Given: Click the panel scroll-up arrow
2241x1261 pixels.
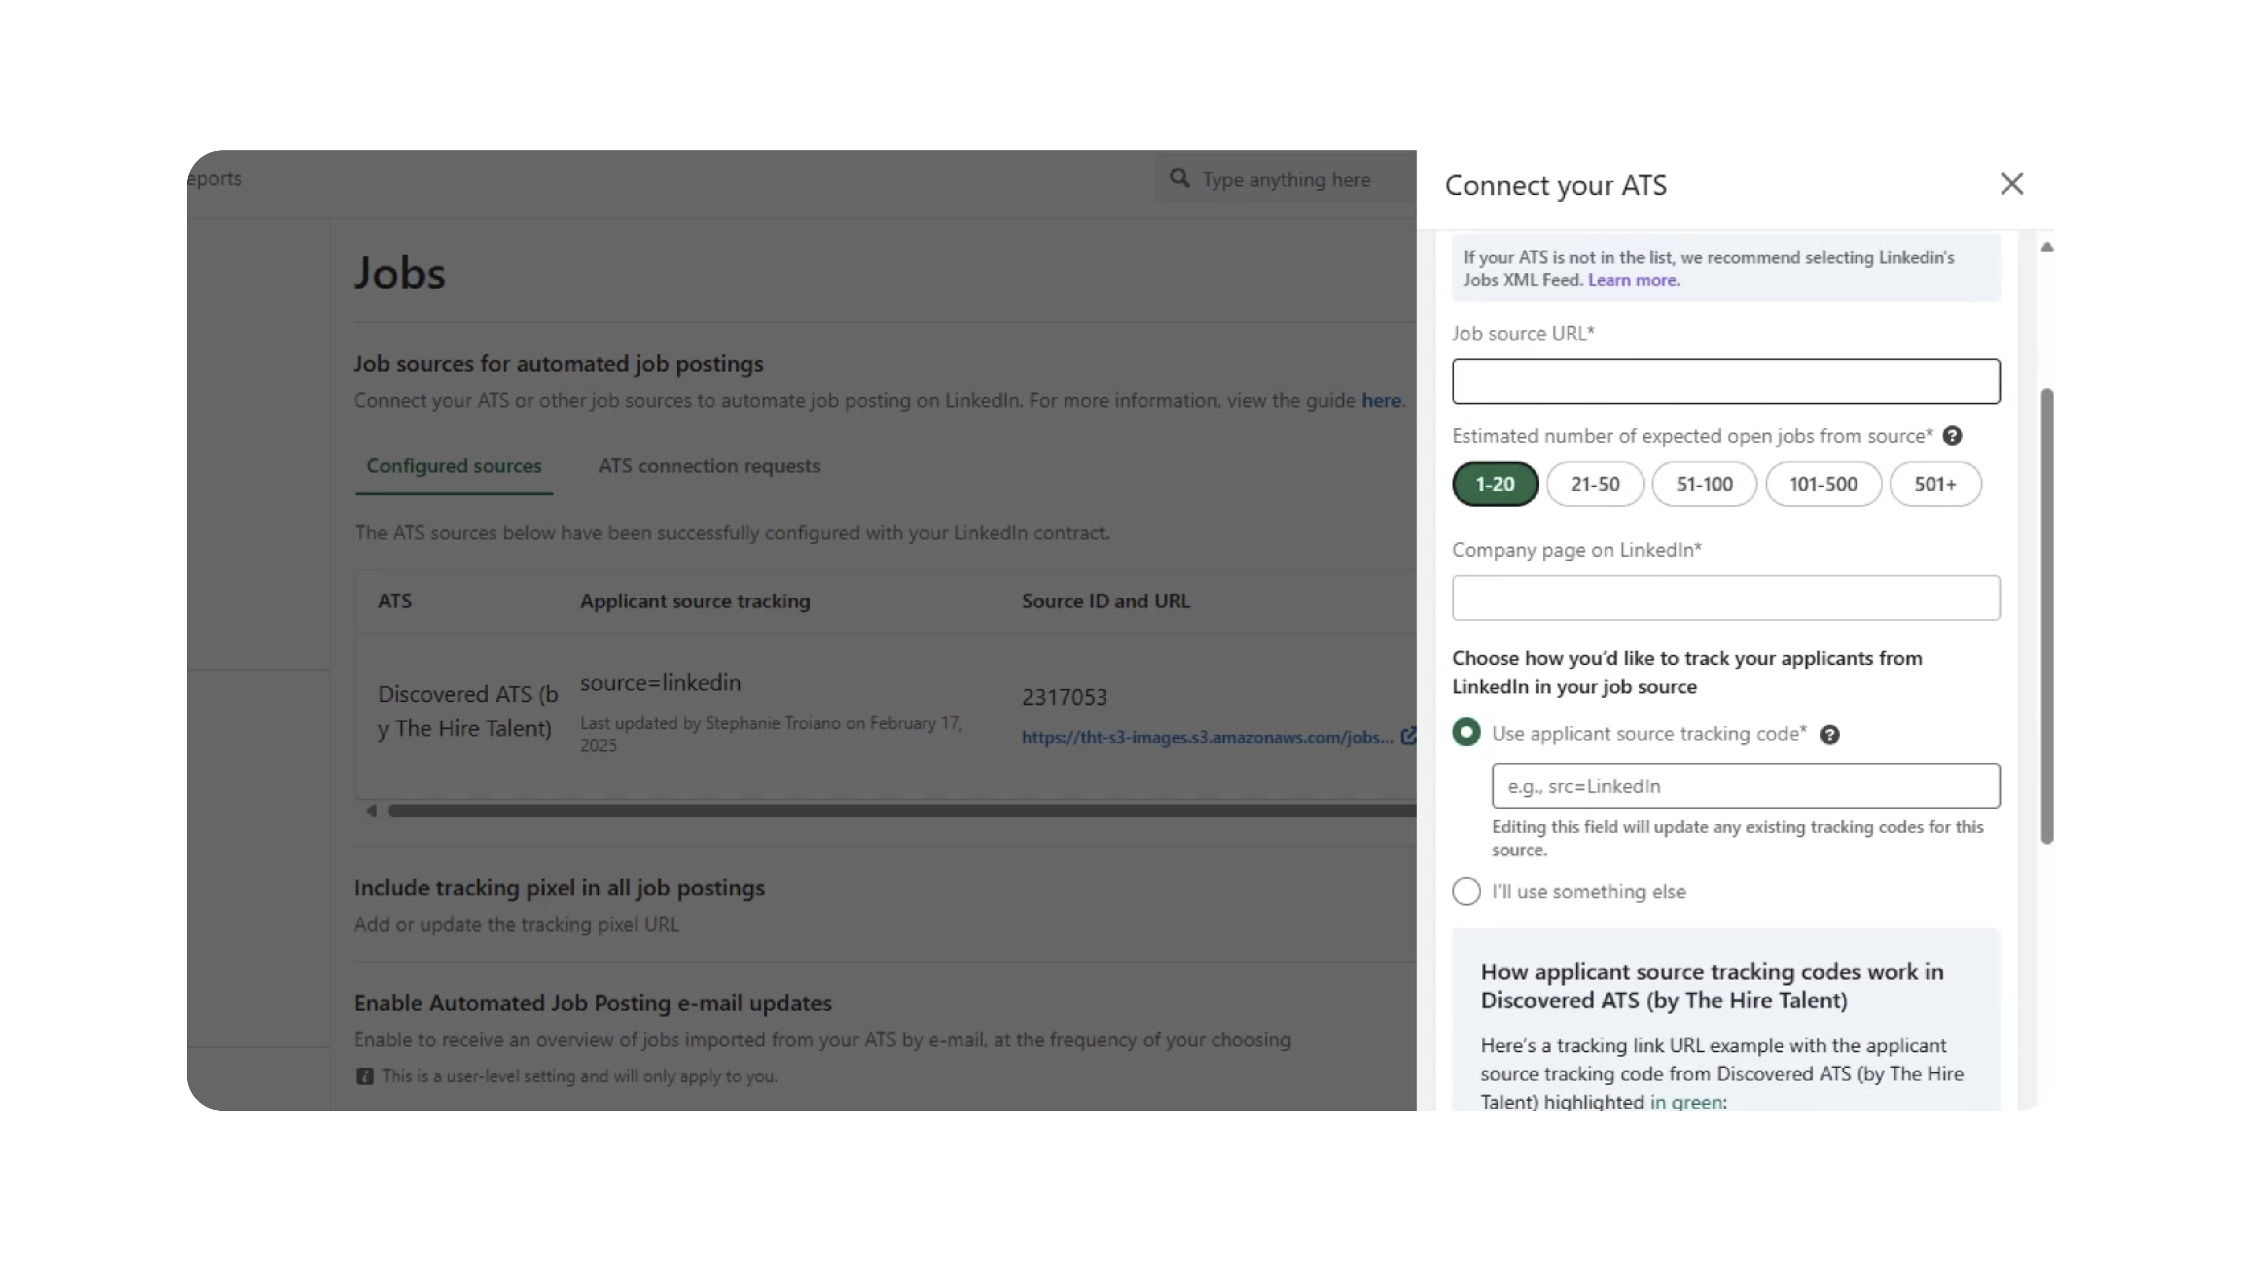Looking at the screenshot, I should tap(2047, 248).
